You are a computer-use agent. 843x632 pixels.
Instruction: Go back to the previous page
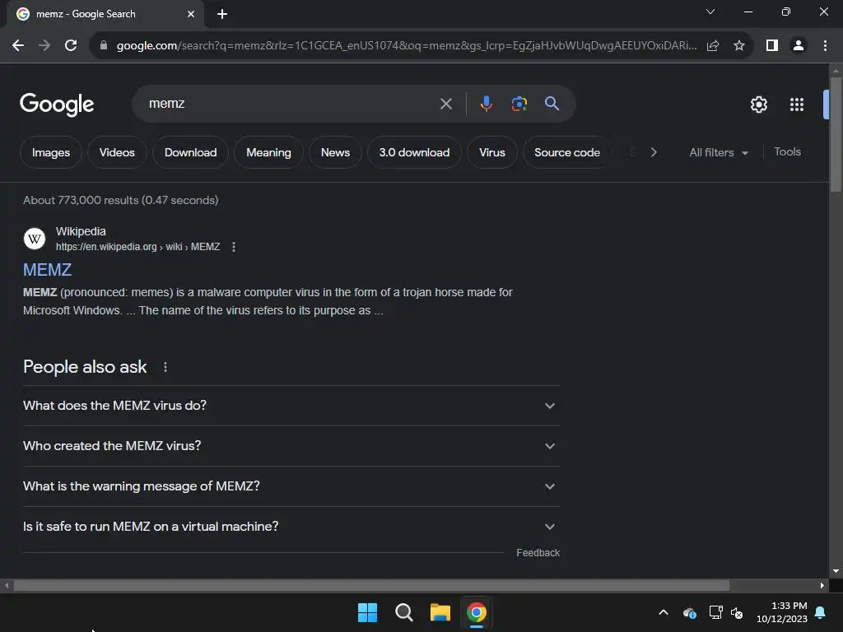tap(18, 46)
